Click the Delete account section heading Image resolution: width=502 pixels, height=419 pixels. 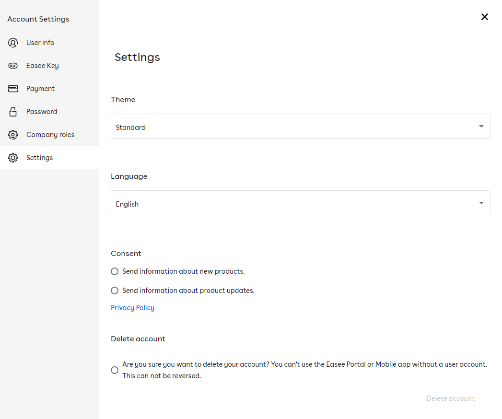(x=138, y=339)
